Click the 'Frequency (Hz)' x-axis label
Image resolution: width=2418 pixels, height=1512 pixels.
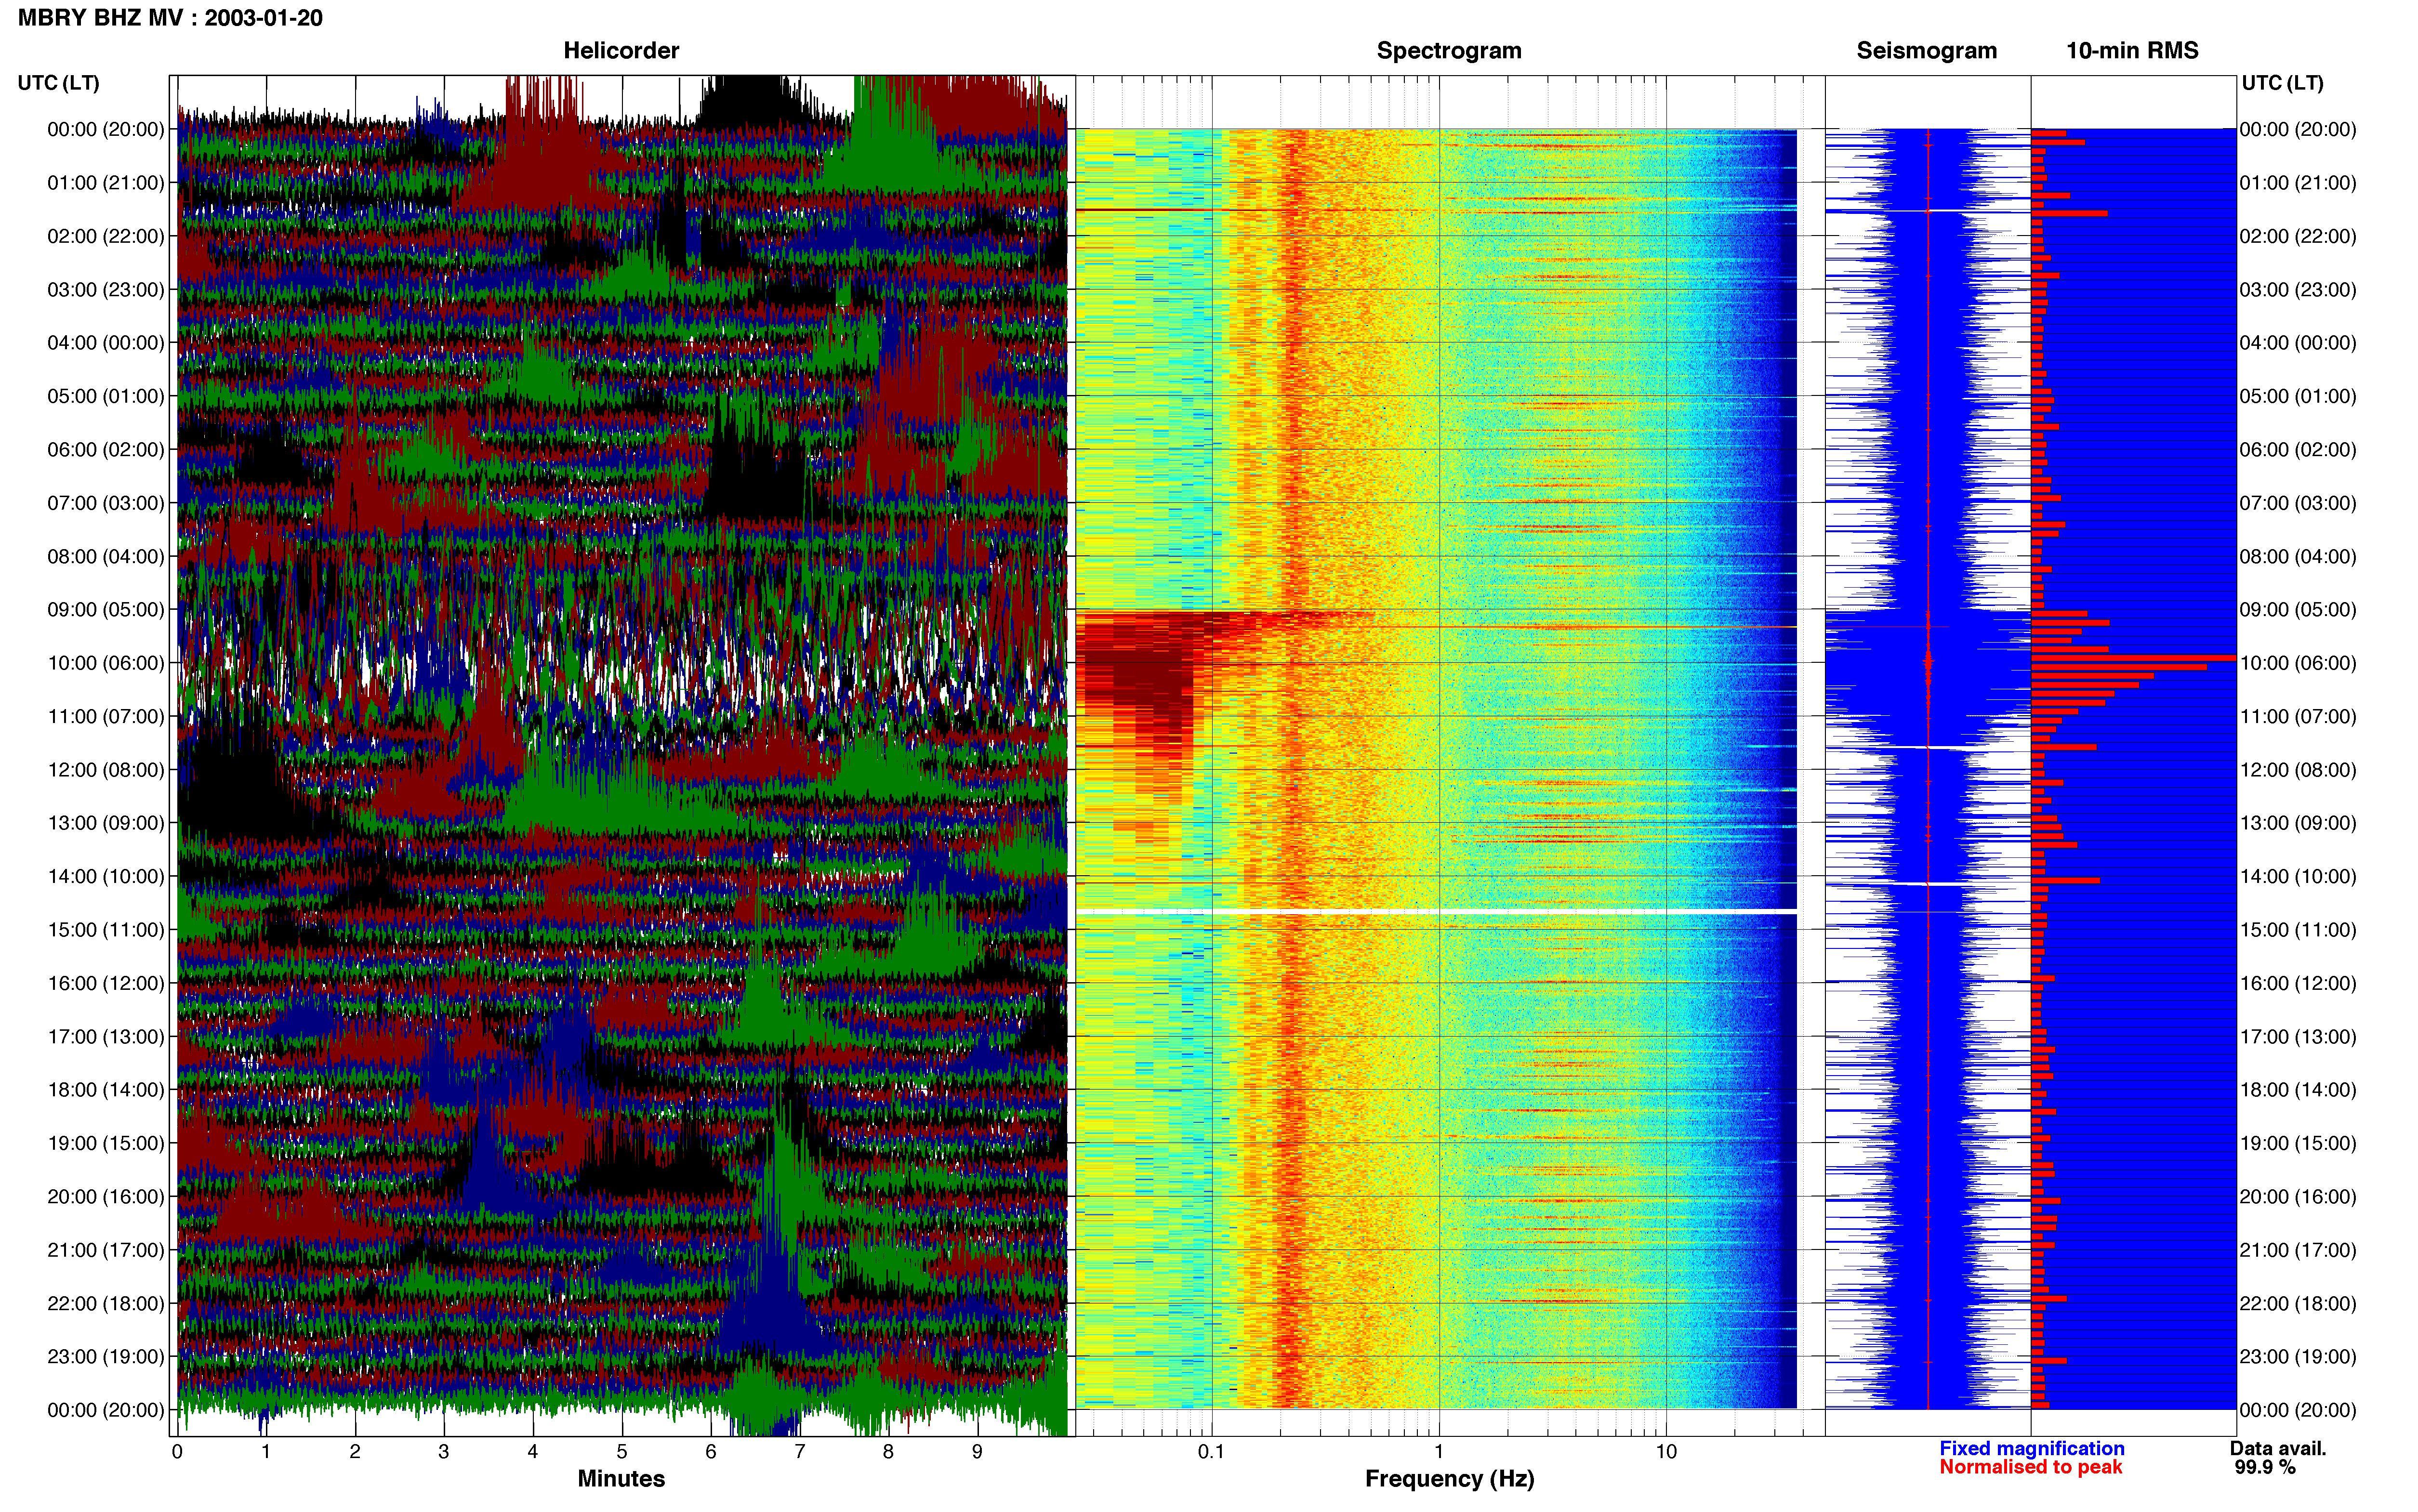pos(1449,1479)
